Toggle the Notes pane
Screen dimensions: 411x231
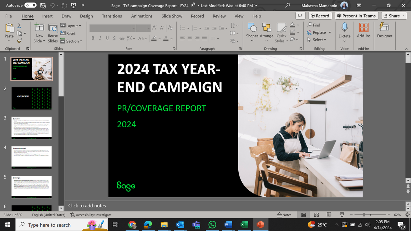[x=284, y=215]
